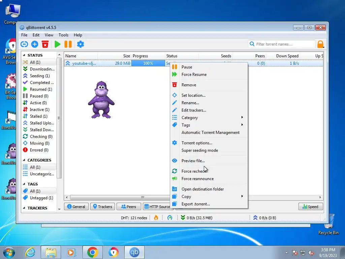Collapse the STATUS section triangle
Image resolution: width=345 pixels, height=259 pixels.
24,55
